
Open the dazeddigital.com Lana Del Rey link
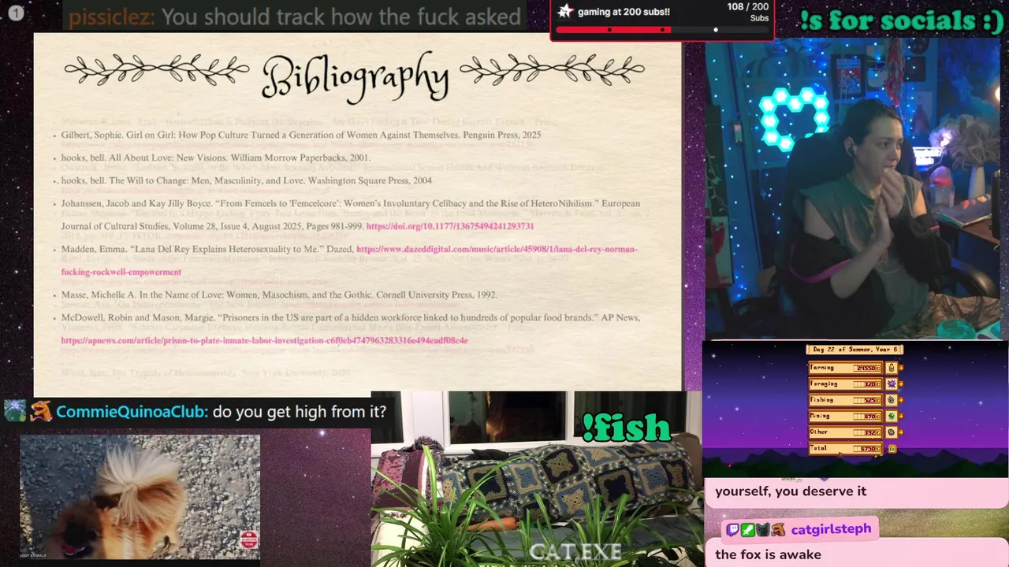tap(497, 250)
